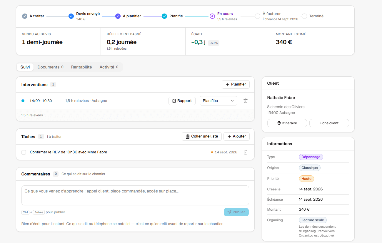This screenshot has height=243, width=382.
Task: Click the task text Confirmer le RDV de 10h30
Action: click(x=69, y=152)
